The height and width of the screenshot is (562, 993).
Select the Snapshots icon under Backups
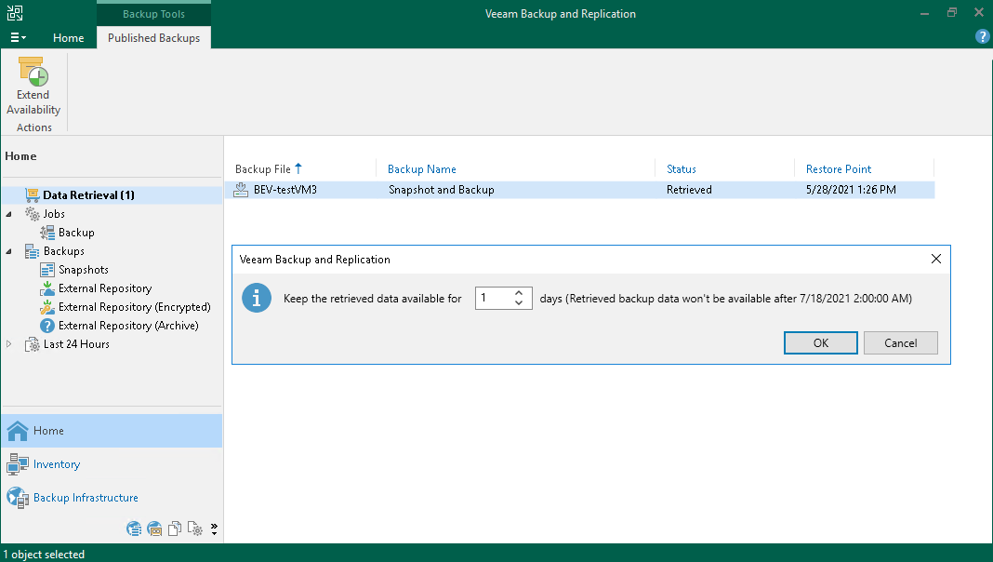(47, 270)
